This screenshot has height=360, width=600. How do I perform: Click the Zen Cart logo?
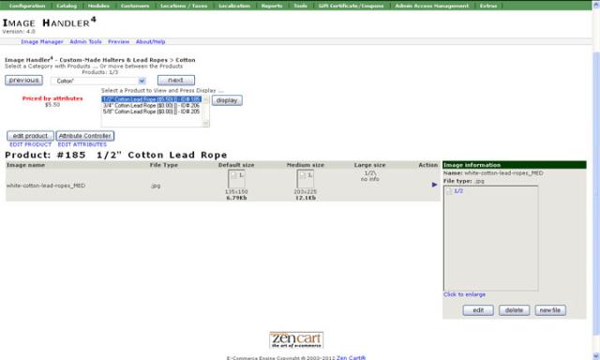tap(296, 340)
